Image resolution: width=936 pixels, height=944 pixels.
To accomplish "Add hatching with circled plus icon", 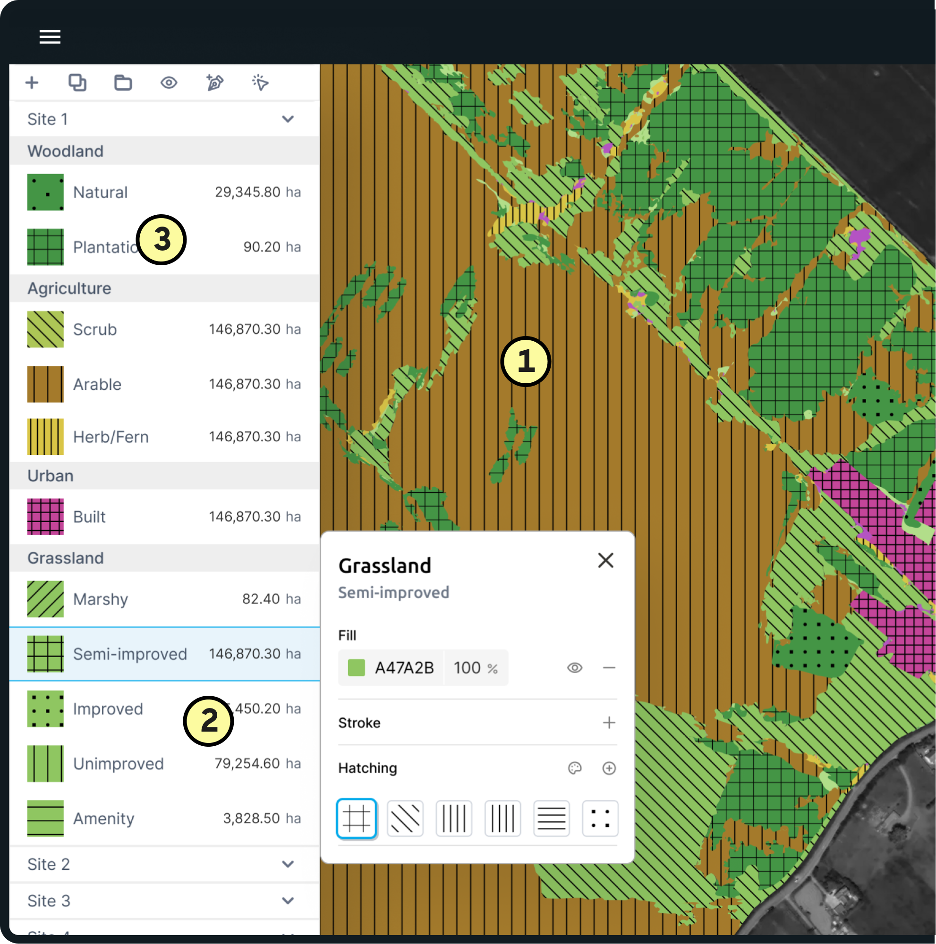I will pos(609,768).
